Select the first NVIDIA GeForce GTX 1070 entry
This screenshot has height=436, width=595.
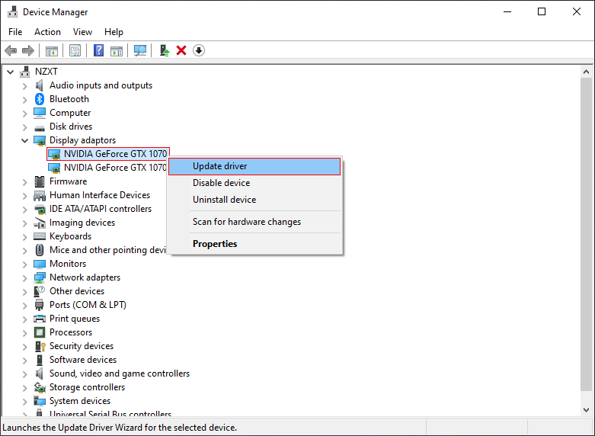point(107,154)
